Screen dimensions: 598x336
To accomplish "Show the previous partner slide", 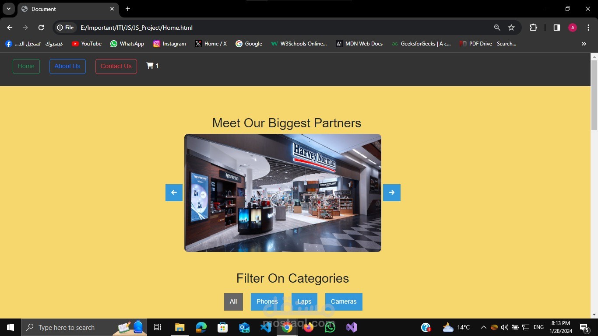I will (x=174, y=192).
